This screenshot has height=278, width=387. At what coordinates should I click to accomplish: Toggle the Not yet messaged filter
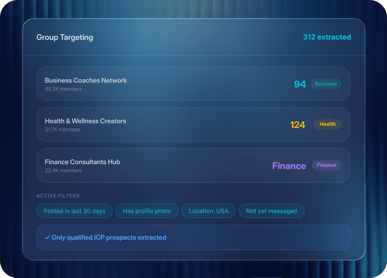coord(272,211)
